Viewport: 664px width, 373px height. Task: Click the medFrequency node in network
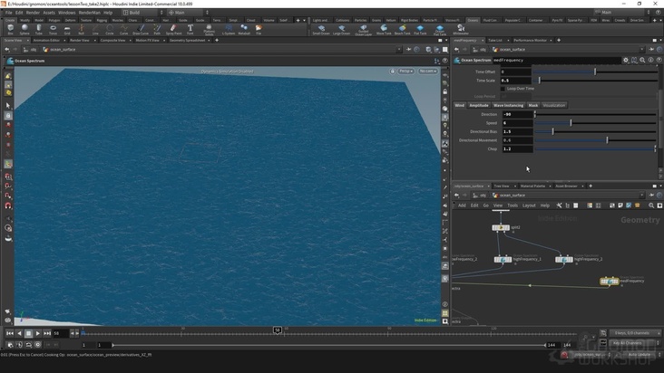point(610,281)
